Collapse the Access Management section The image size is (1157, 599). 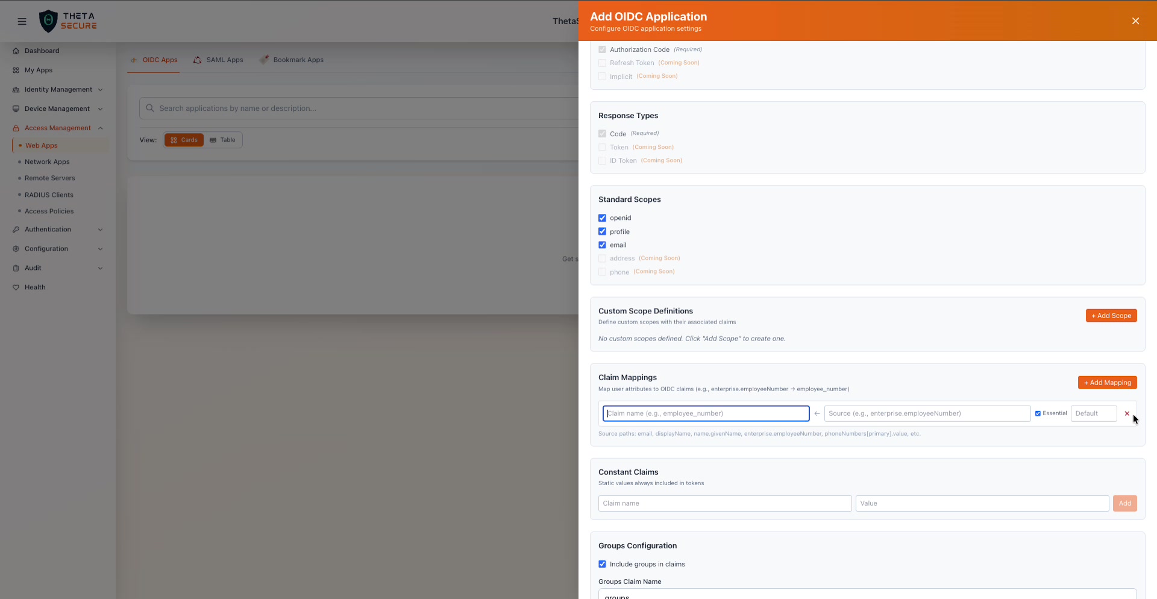100,128
